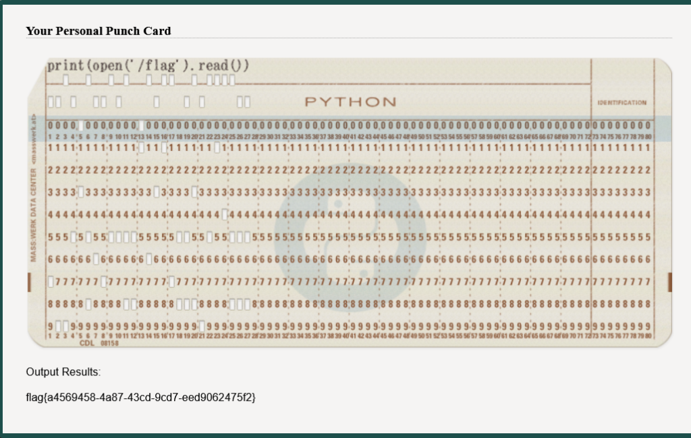The width and height of the screenshot is (691, 438).
Task: Click the flag output text
Action: click(141, 397)
